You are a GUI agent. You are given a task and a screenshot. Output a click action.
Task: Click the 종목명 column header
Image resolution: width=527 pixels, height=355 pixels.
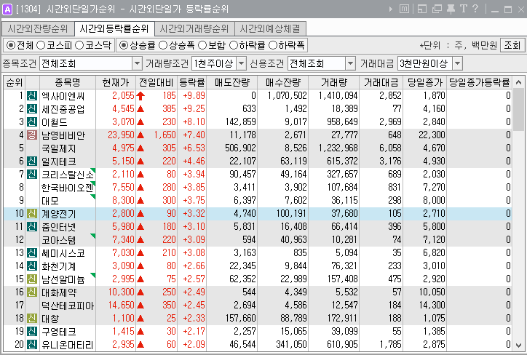point(68,82)
